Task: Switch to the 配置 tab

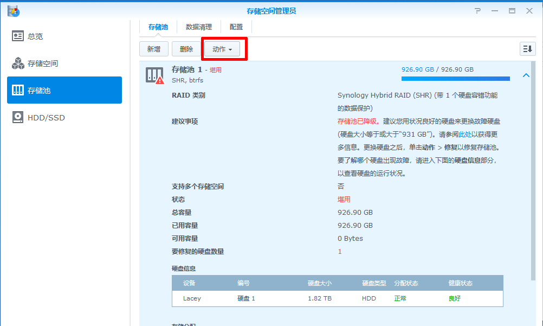Action: click(x=236, y=27)
